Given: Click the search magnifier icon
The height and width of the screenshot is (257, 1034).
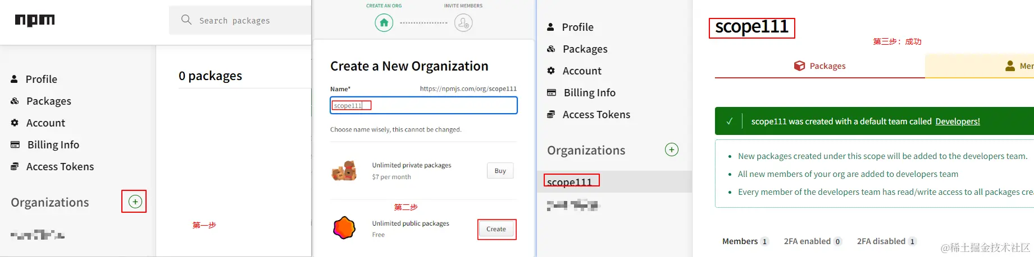Looking at the screenshot, I should click(x=186, y=20).
